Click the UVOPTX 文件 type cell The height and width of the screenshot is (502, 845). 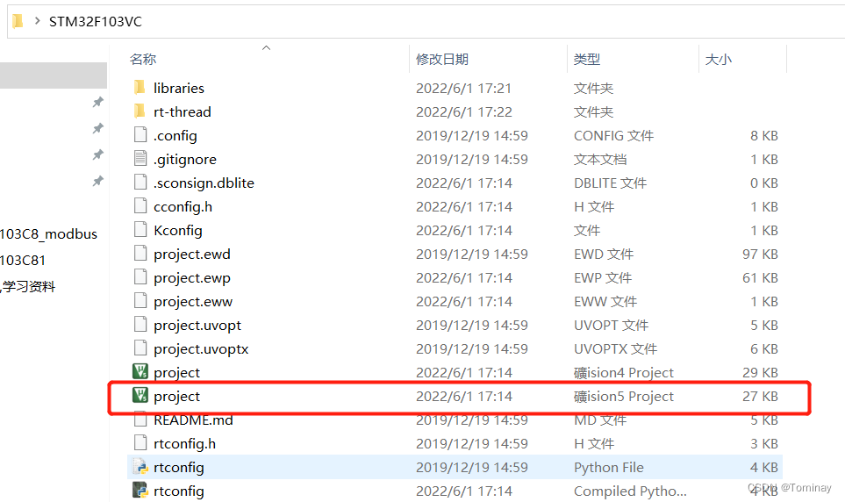click(615, 349)
